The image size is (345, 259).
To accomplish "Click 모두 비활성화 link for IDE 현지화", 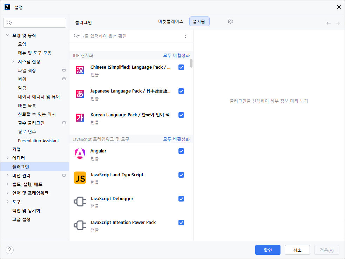I will click(176, 55).
